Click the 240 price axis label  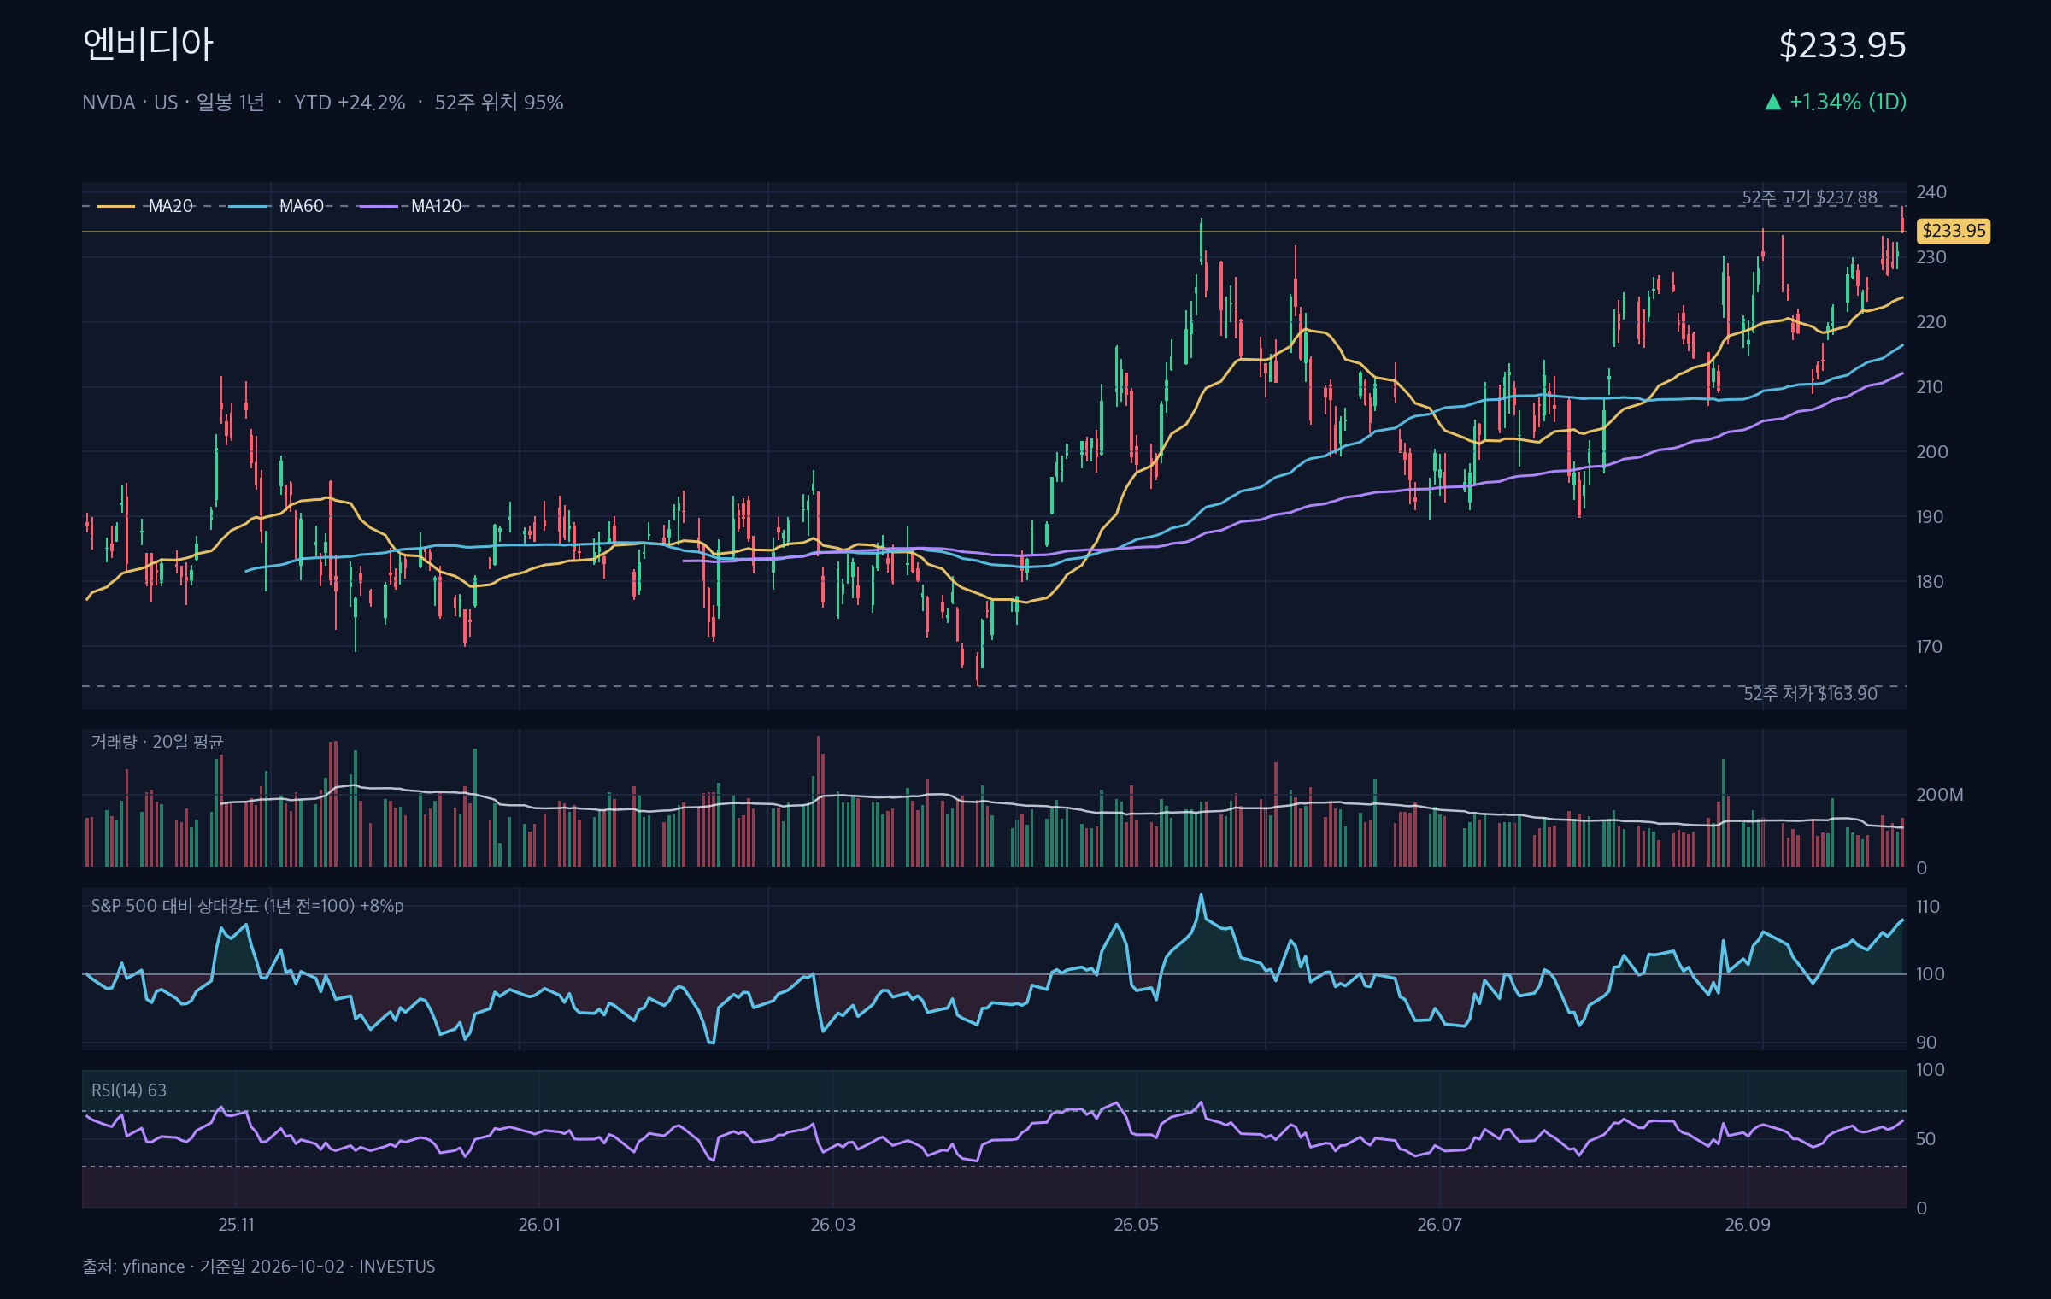(1931, 192)
